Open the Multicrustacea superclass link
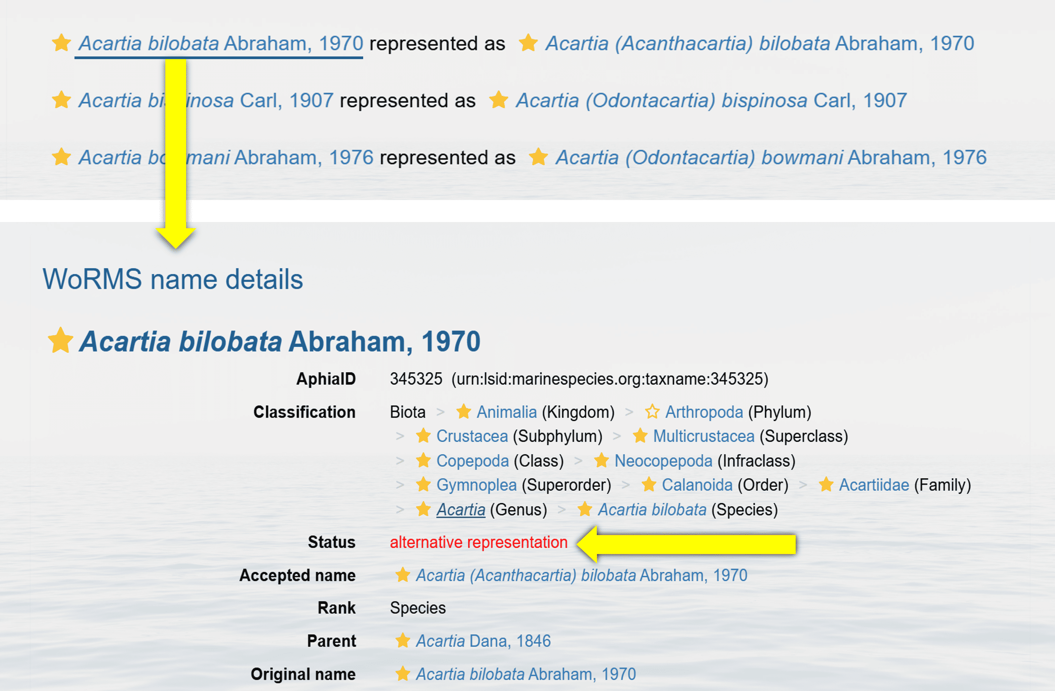 pyautogui.click(x=704, y=436)
